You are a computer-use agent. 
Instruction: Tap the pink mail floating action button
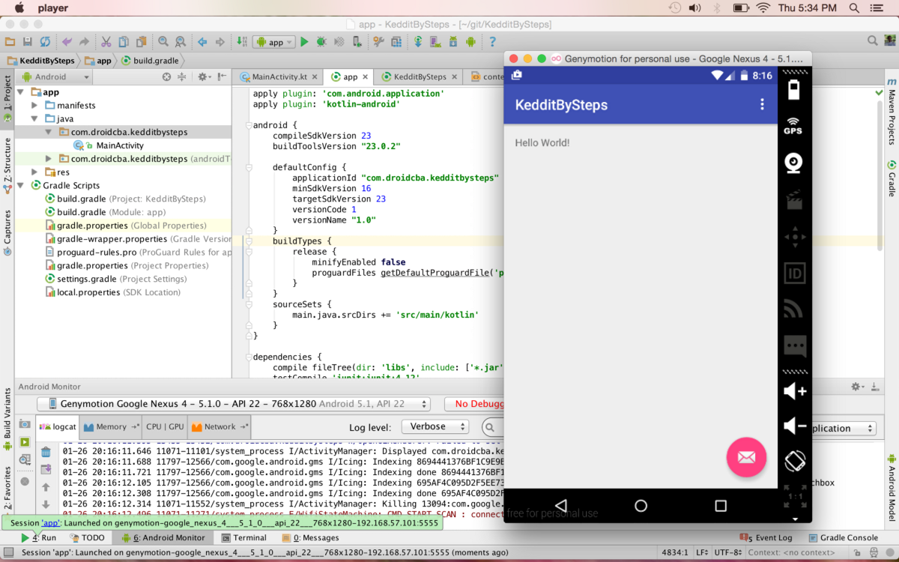tap(746, 457)
